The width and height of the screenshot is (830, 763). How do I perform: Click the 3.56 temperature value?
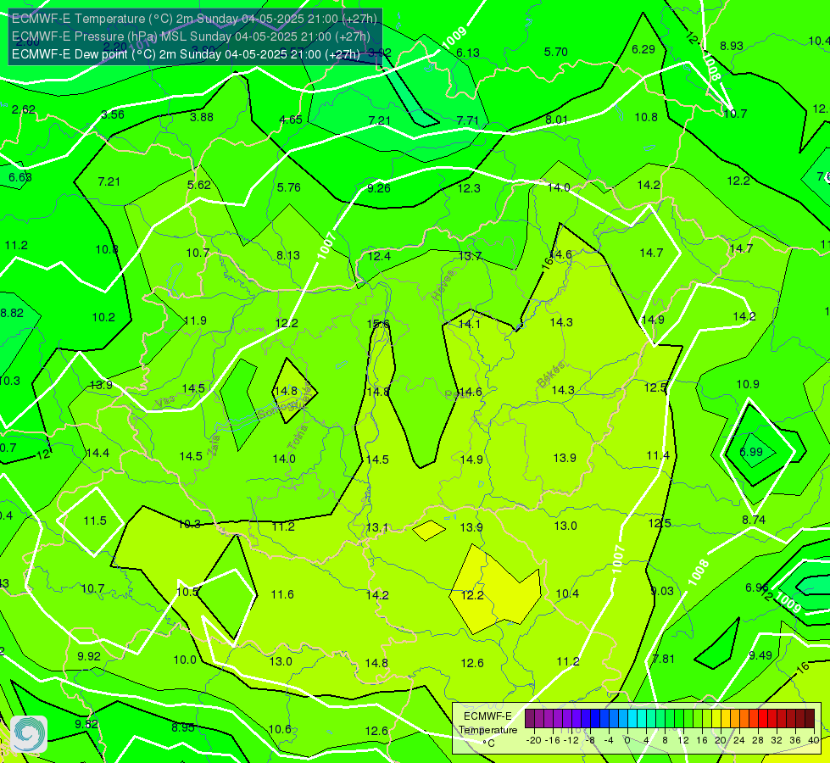coord(113,114)
